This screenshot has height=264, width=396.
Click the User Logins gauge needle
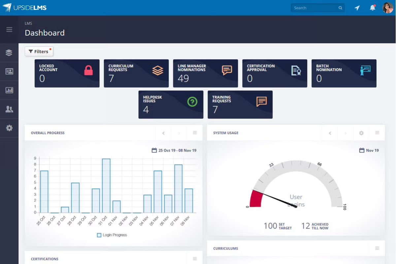275,198
